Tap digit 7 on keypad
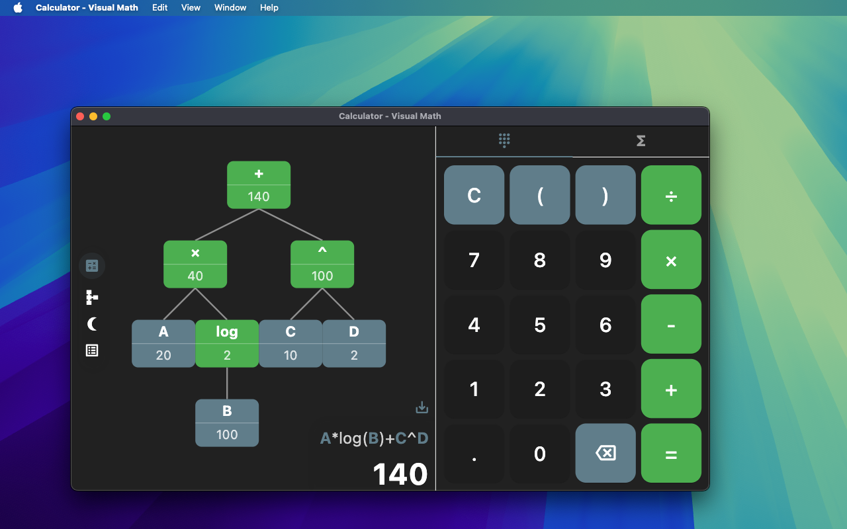The image size is (847, 529). coord(474,260)
